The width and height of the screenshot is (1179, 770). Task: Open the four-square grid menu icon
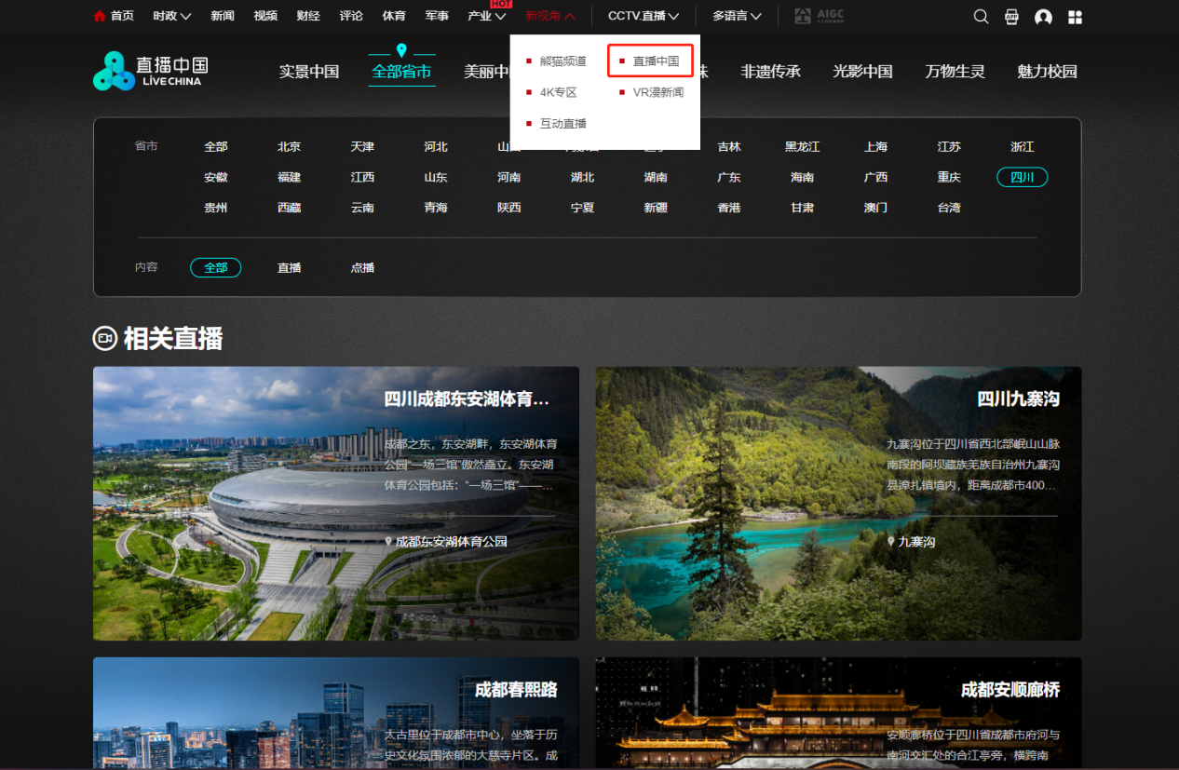point(1075,17)
